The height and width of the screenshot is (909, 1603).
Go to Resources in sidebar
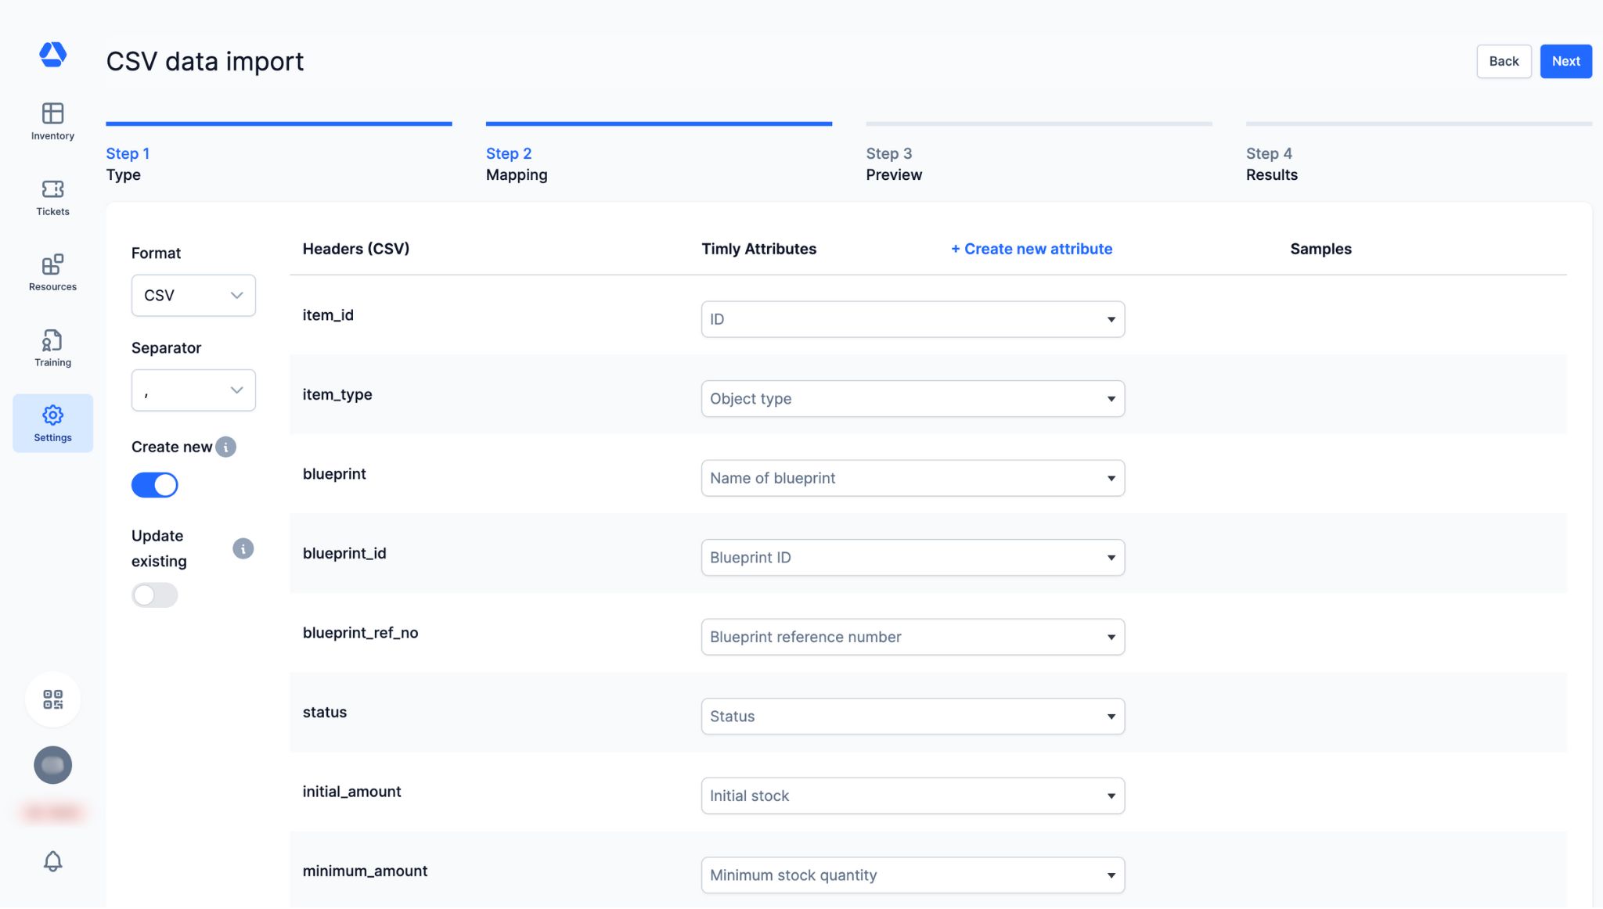pyautogui.click(x=52, y=272)
